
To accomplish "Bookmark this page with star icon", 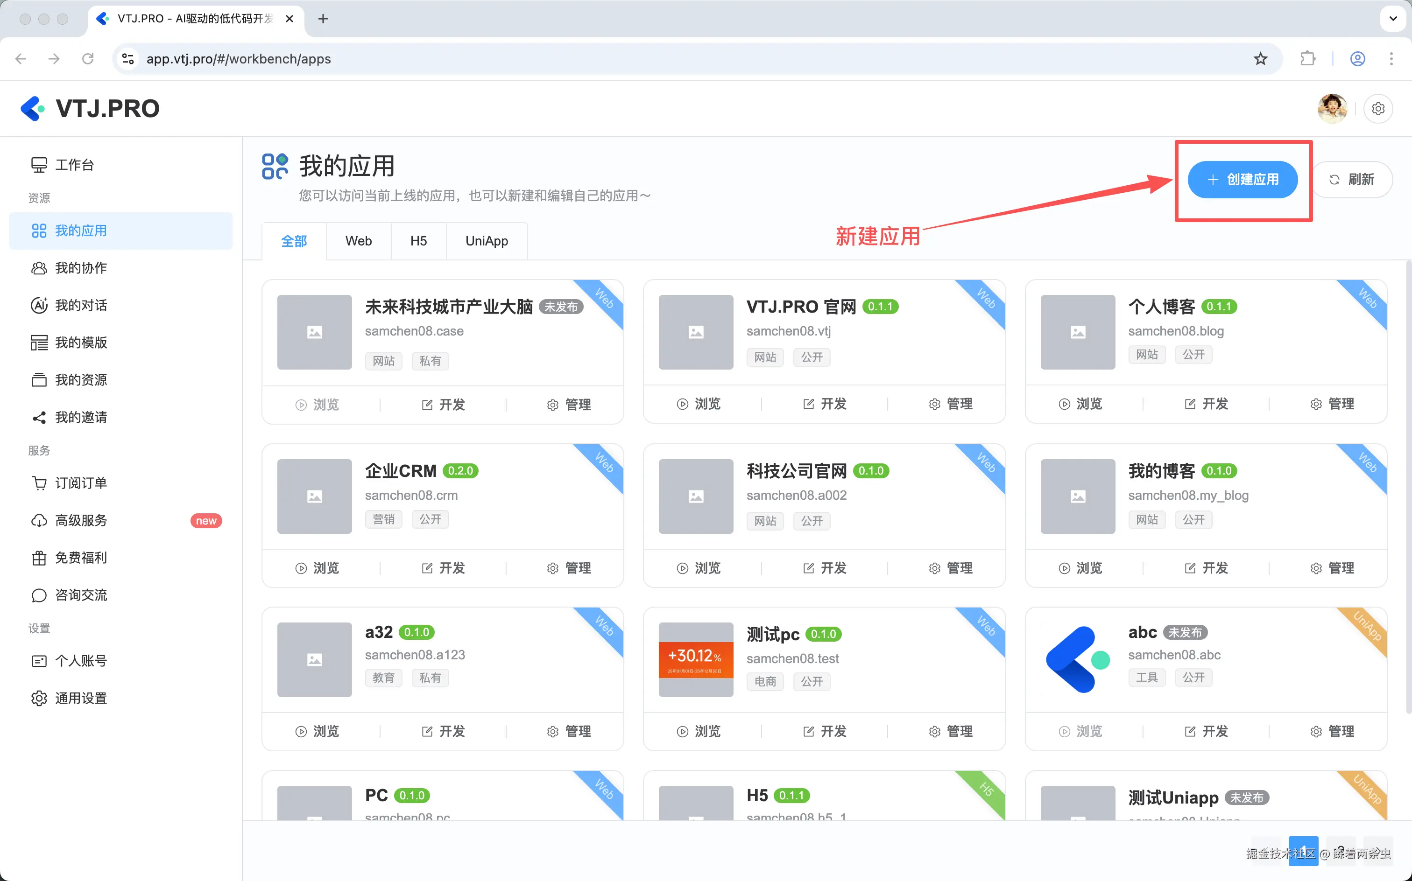I will point(1260,59).
